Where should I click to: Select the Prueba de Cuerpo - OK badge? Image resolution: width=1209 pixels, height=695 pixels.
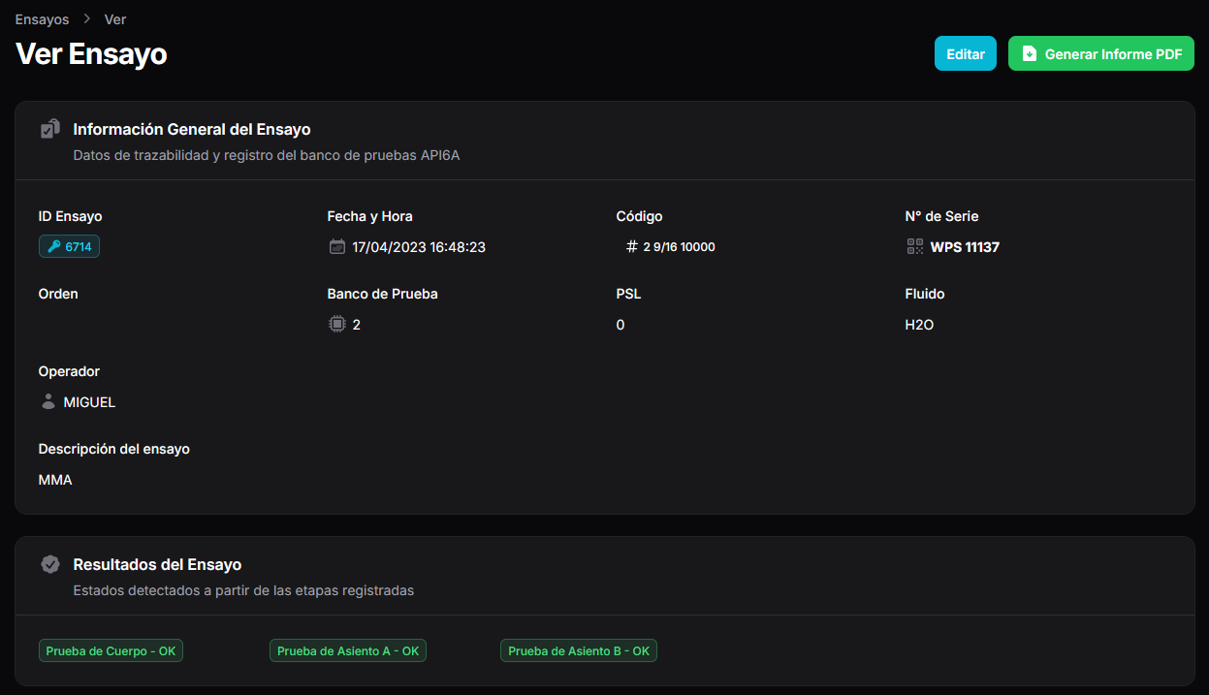click(111, 651)
